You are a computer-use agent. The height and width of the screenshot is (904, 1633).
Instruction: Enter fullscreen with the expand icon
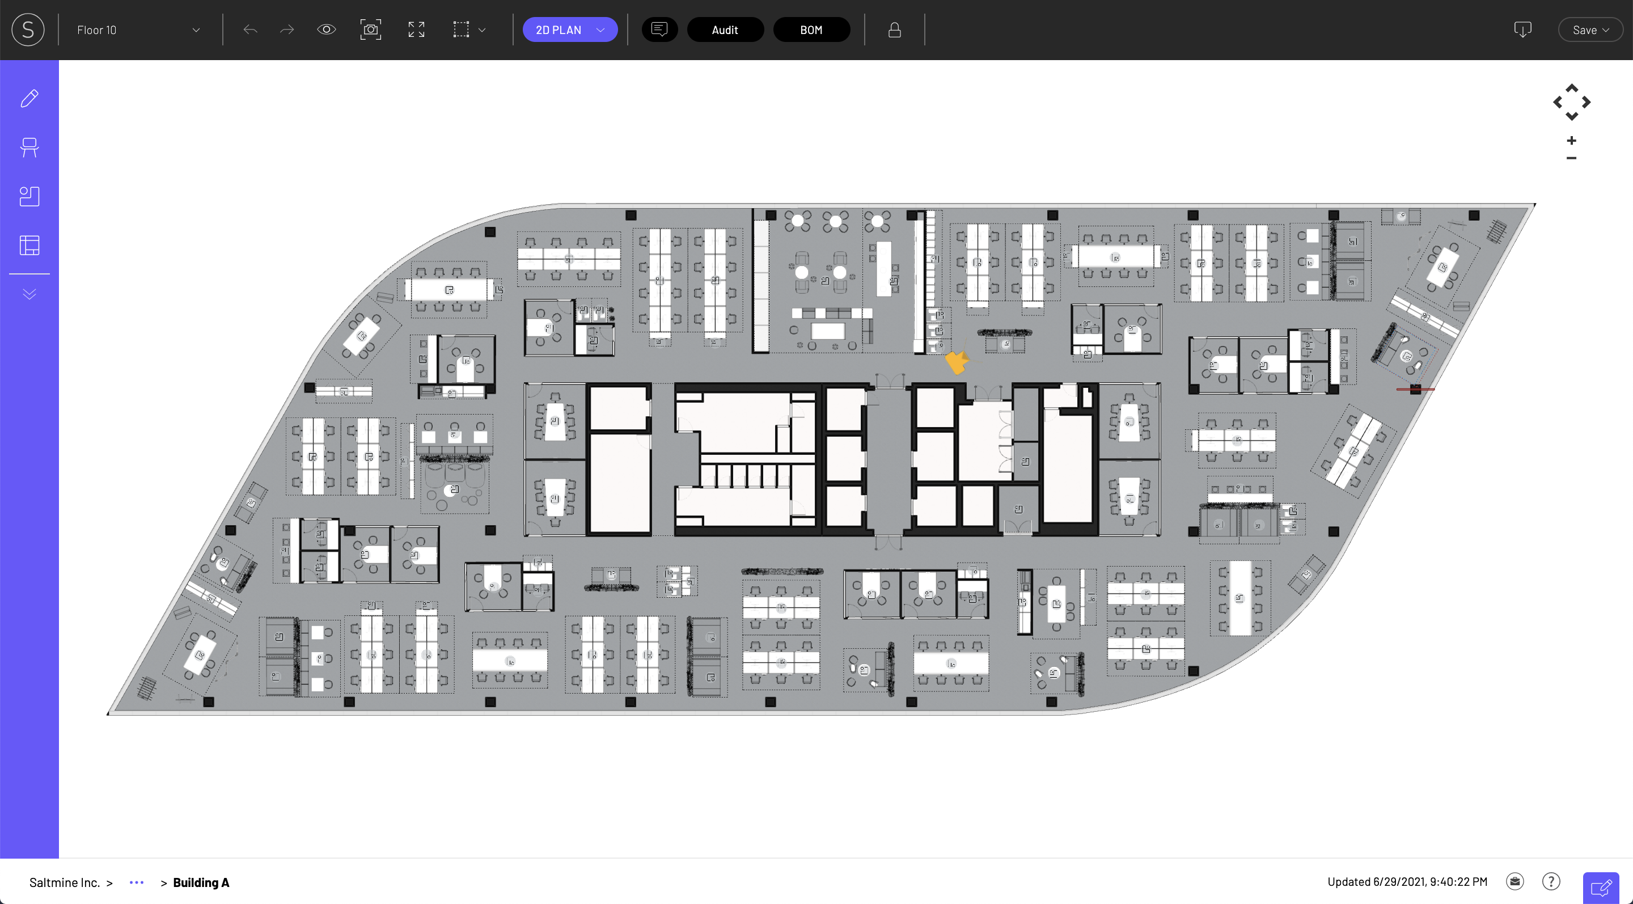tap(417, 30)
